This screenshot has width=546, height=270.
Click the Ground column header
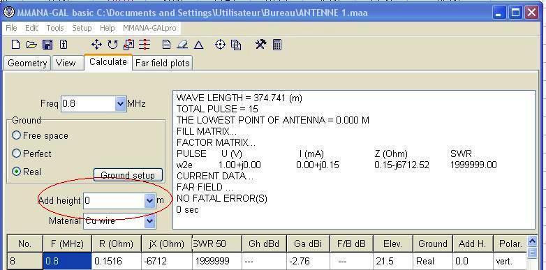(432, 243)
